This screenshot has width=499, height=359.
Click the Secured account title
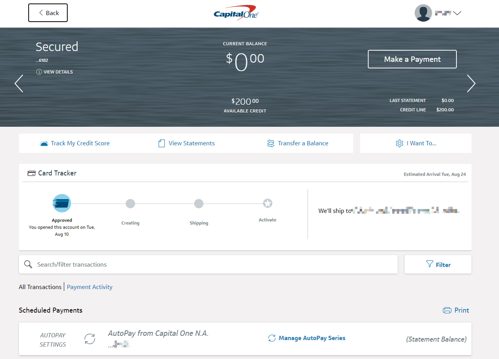point(57,47)
